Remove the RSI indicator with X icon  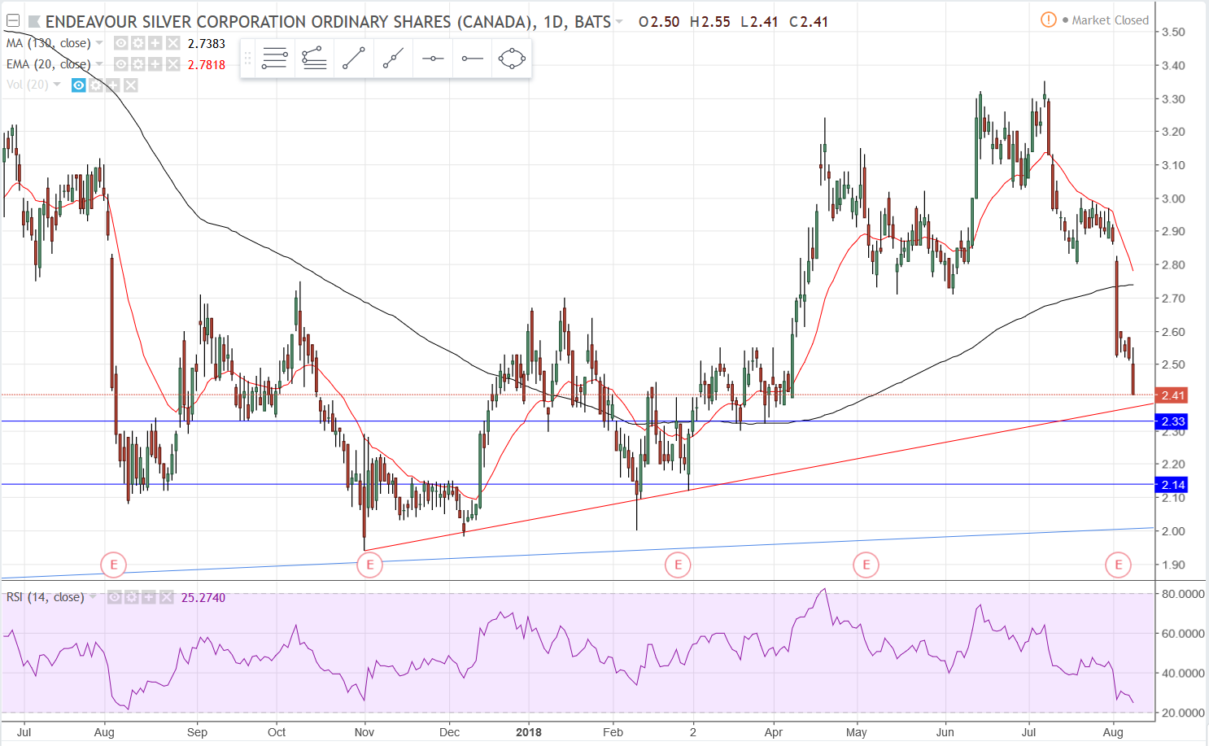click(167, 597)
